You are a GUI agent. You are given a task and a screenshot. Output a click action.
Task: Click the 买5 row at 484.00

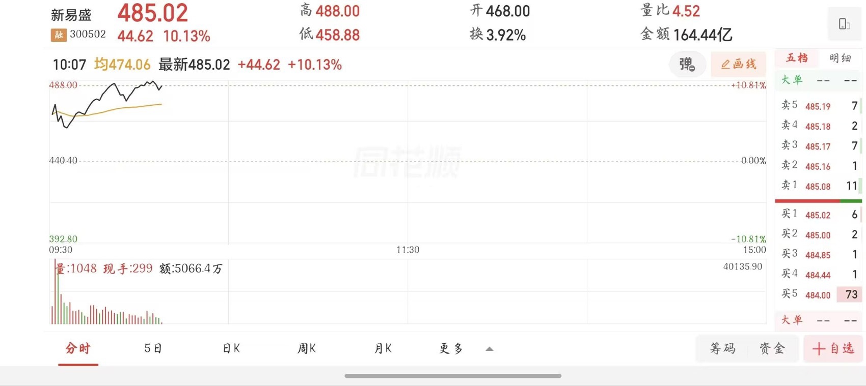[818, 294]
